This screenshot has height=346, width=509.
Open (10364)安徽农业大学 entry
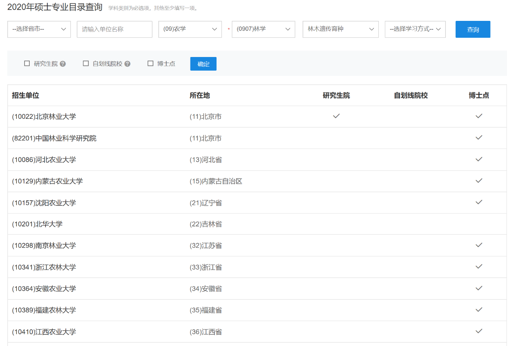coord(44,289)
